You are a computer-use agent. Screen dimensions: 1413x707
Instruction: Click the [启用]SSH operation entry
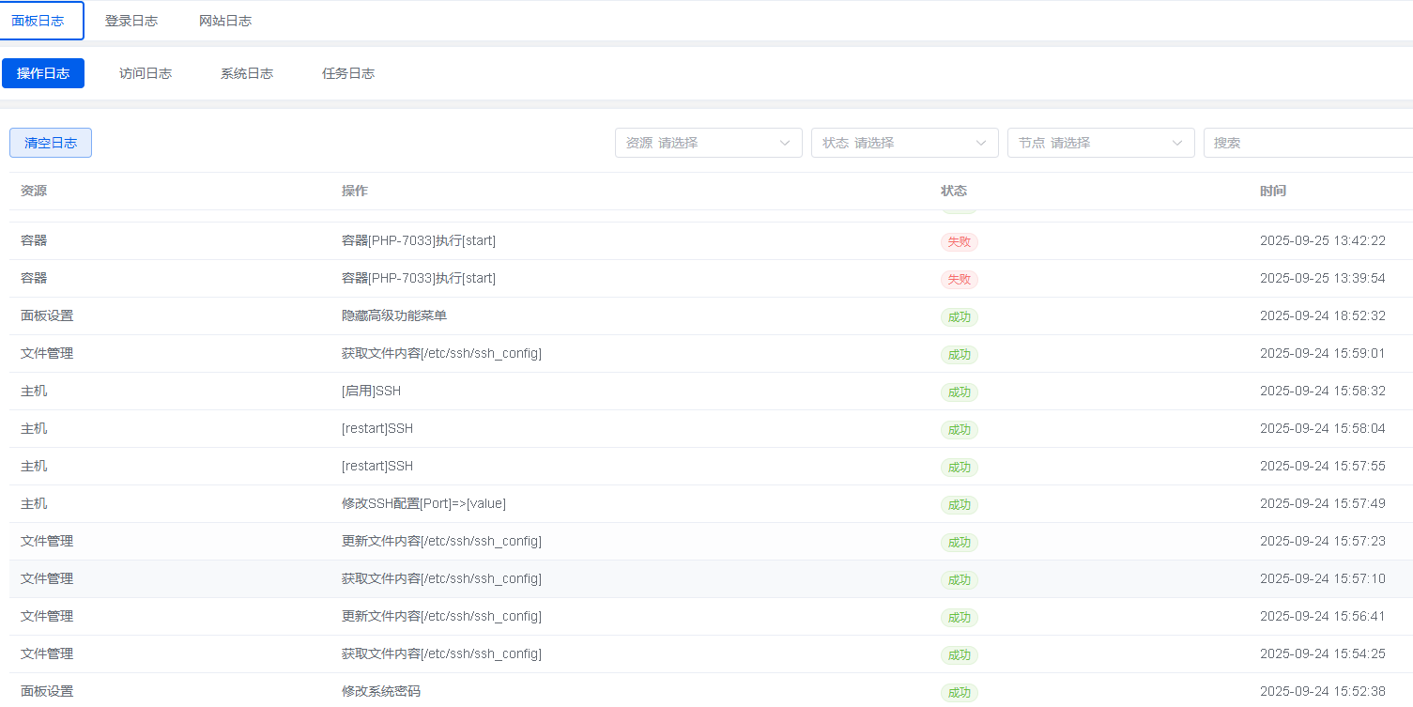point(371,391)
